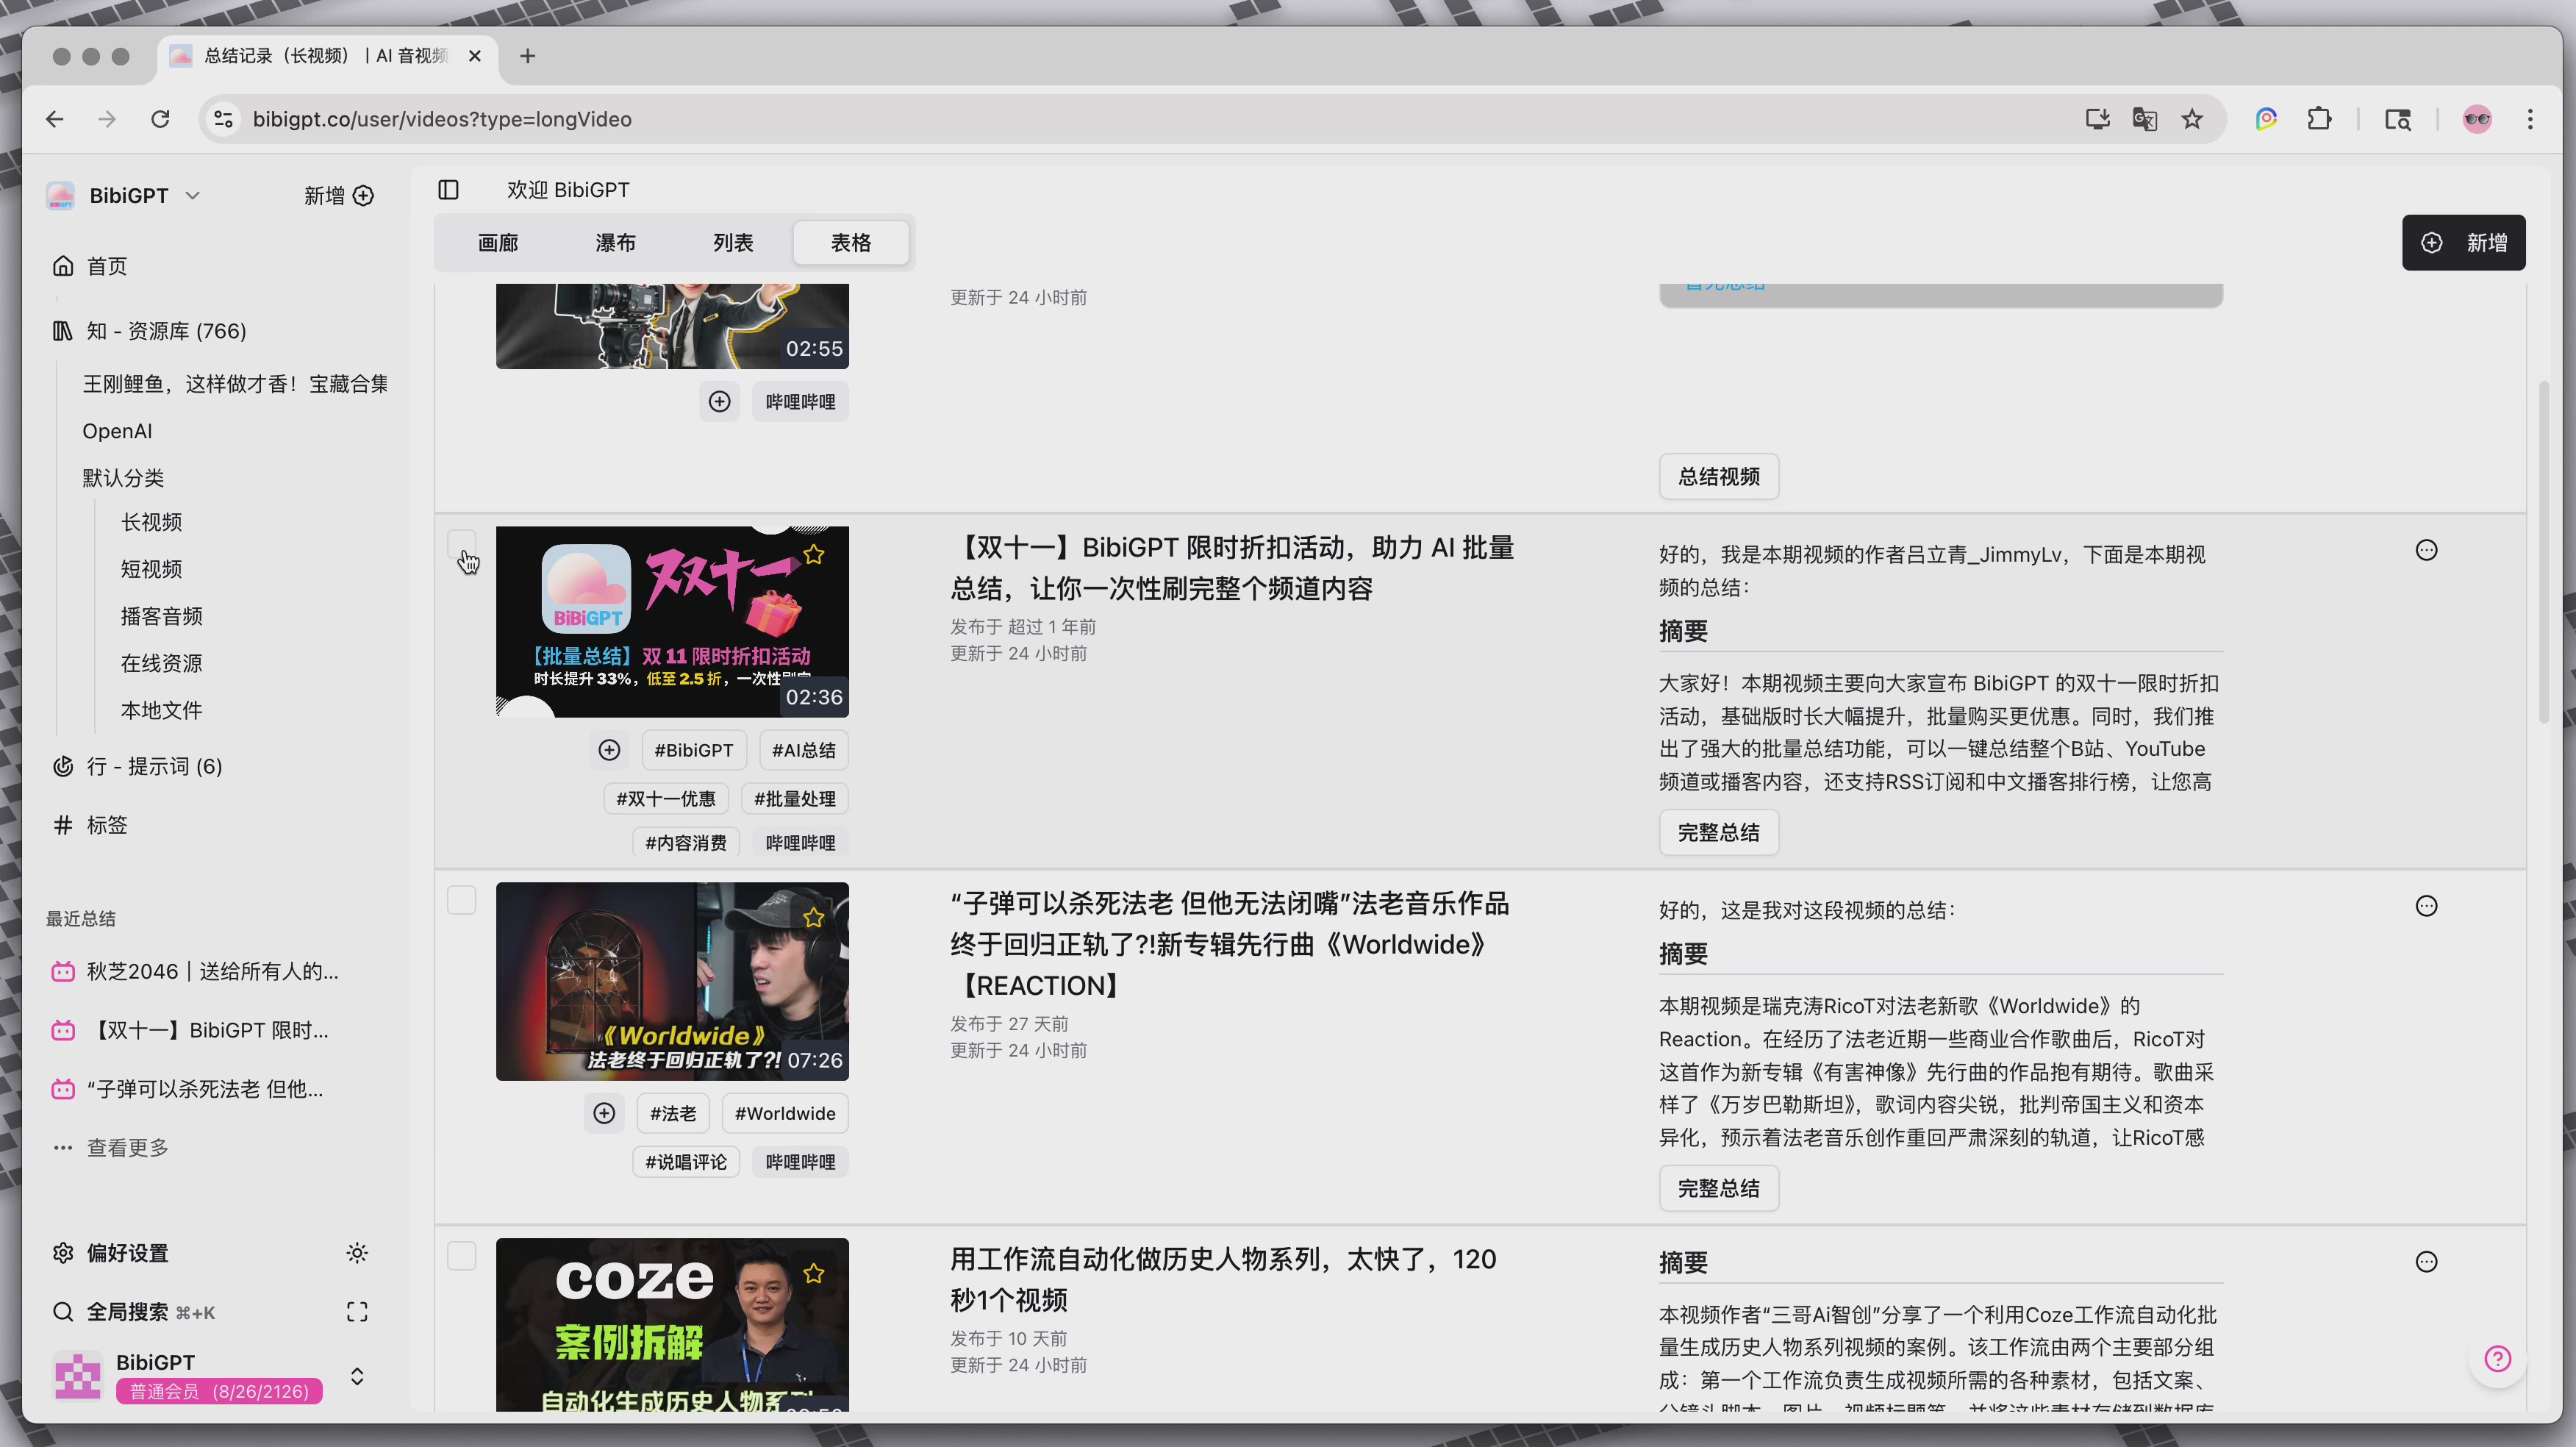
Task: Expand the chevron next to BibiGPT workspace name
Action: pyautogui.click(x=192, y=195)
